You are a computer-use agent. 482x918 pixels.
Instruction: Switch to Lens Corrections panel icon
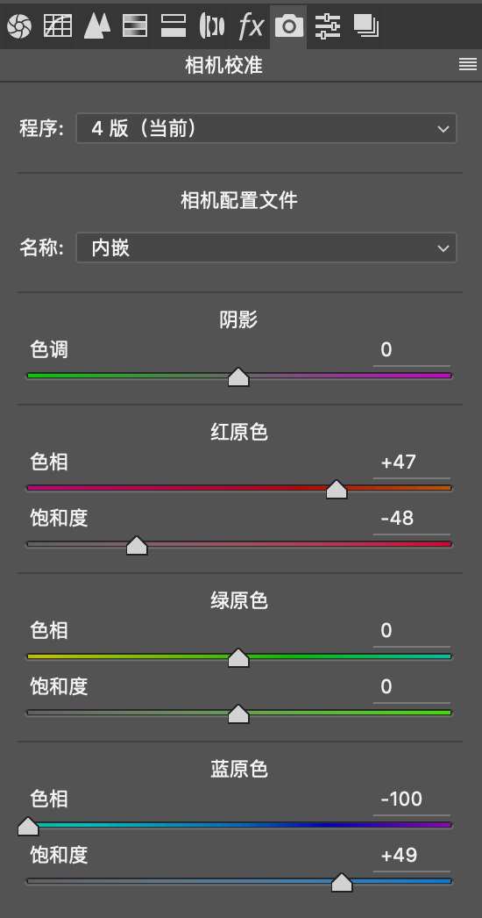pyautogui.click(x=212, y=26)
